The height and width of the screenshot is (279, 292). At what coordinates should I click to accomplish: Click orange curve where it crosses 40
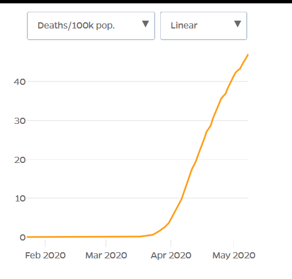pos(232,81)
